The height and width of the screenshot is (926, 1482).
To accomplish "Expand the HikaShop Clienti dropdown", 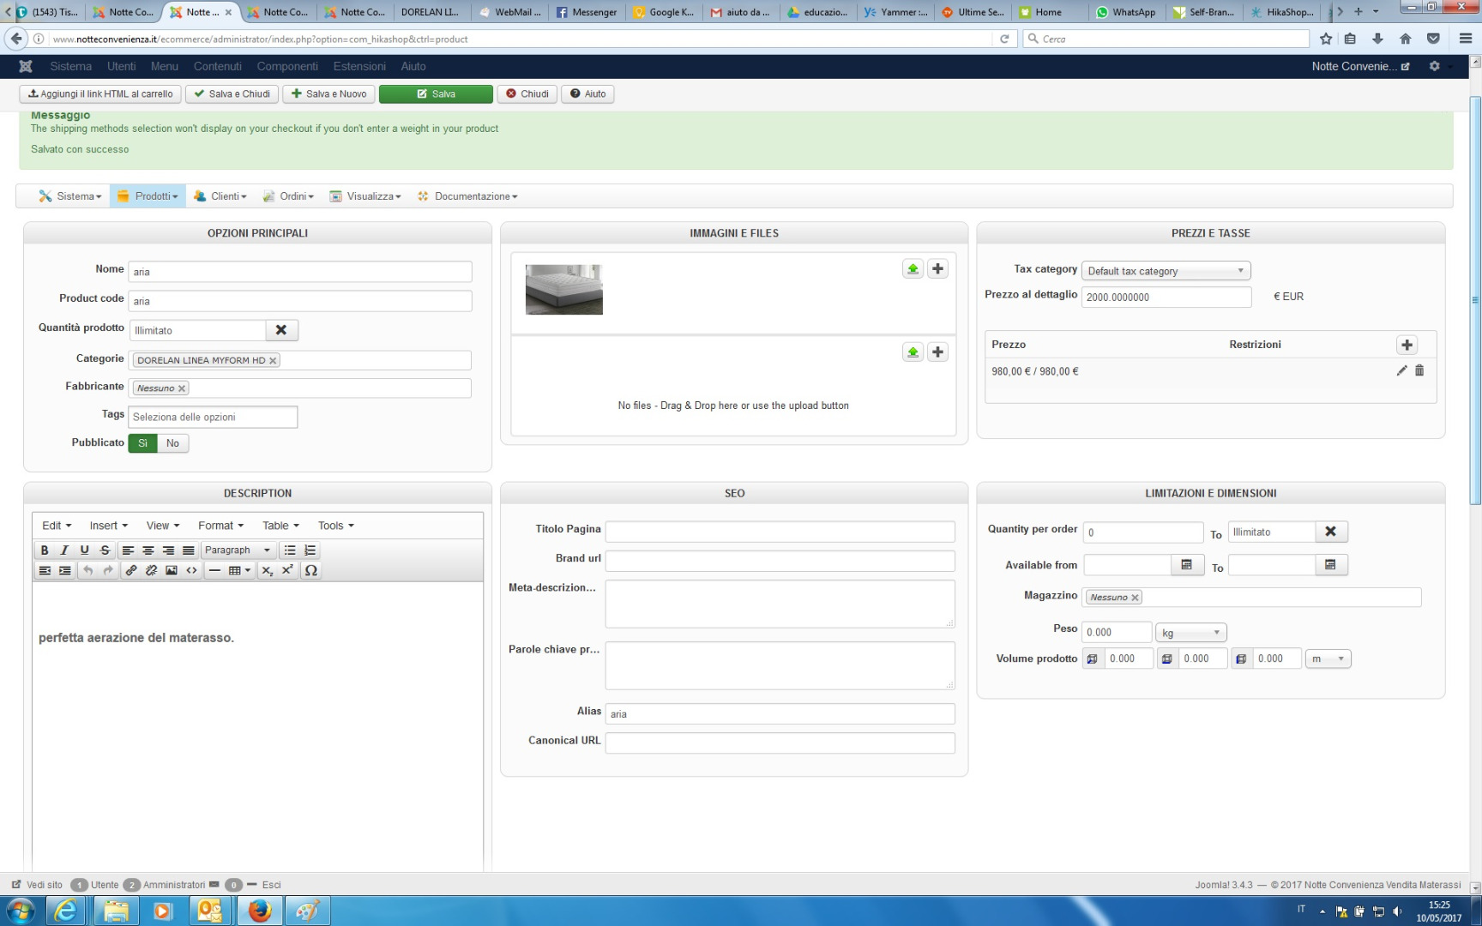I will click(220, 196).
